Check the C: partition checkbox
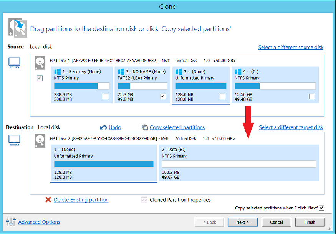 click(312, 96)
